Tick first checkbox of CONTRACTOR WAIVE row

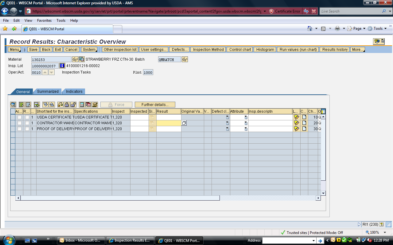19,123
